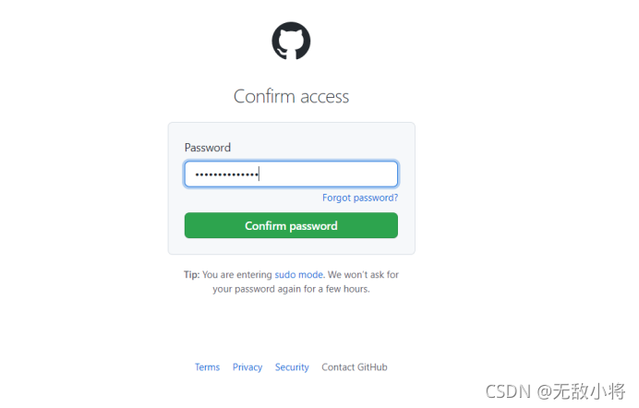
Task: Click the 'You are entering' tip text
Action: (236, 275)
